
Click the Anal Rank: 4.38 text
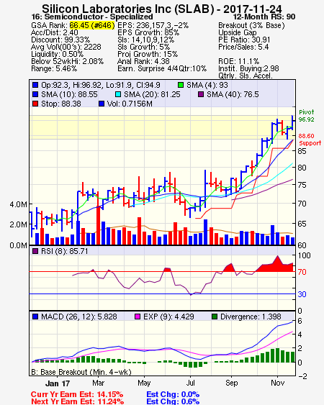point(143,61)
